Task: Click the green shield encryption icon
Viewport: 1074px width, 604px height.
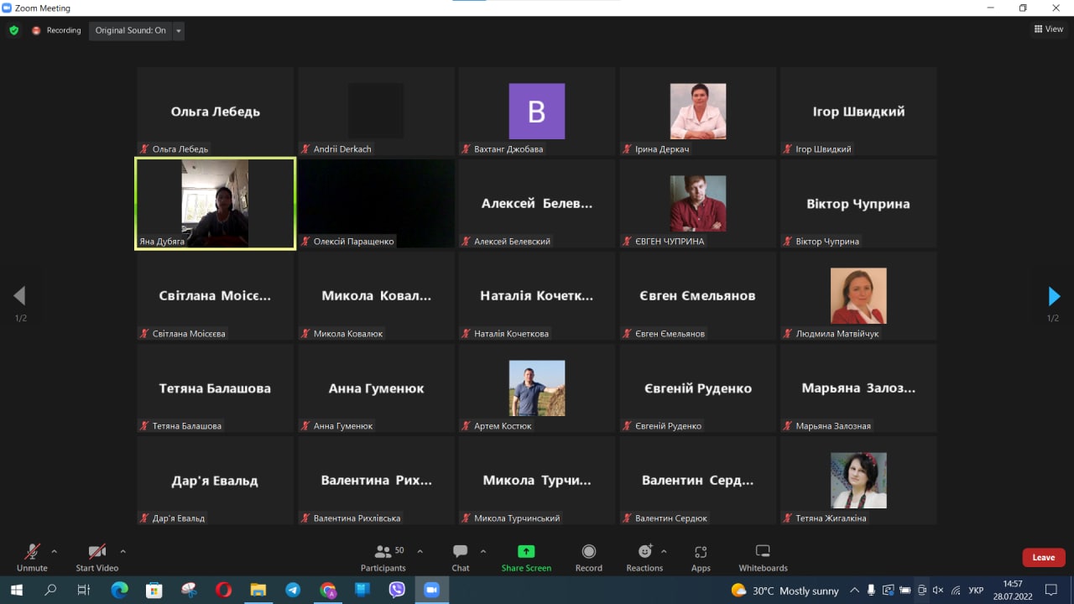Action: coord(13,30)
